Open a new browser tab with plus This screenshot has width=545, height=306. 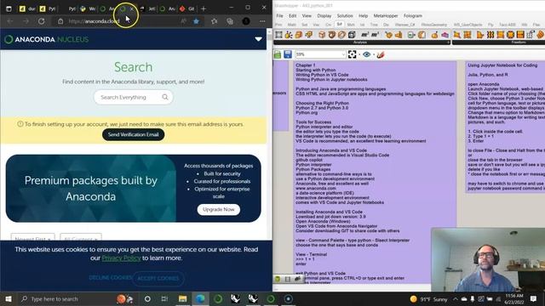coord(204,8)
